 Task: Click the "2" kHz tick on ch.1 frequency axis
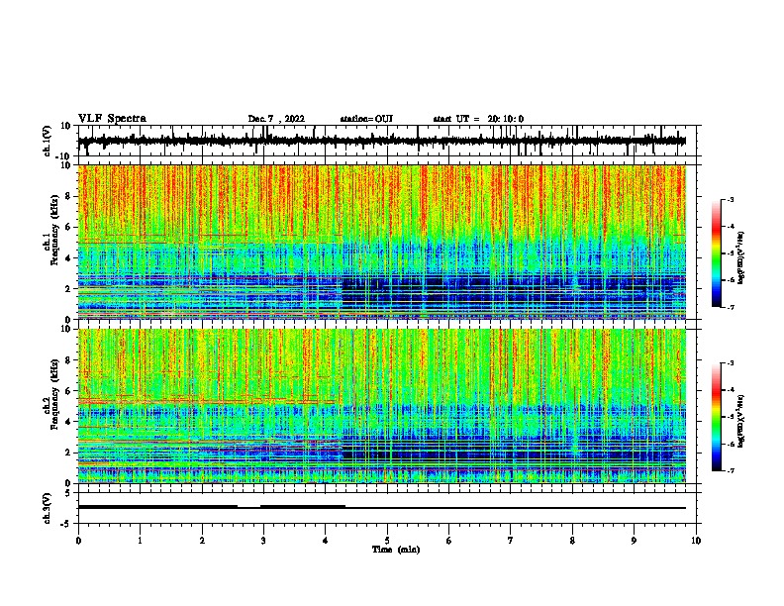click(68, 289)
